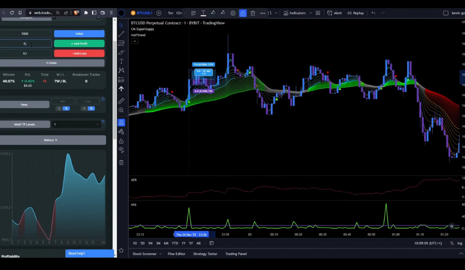Create an alert from top toolbar

point(334,13)
